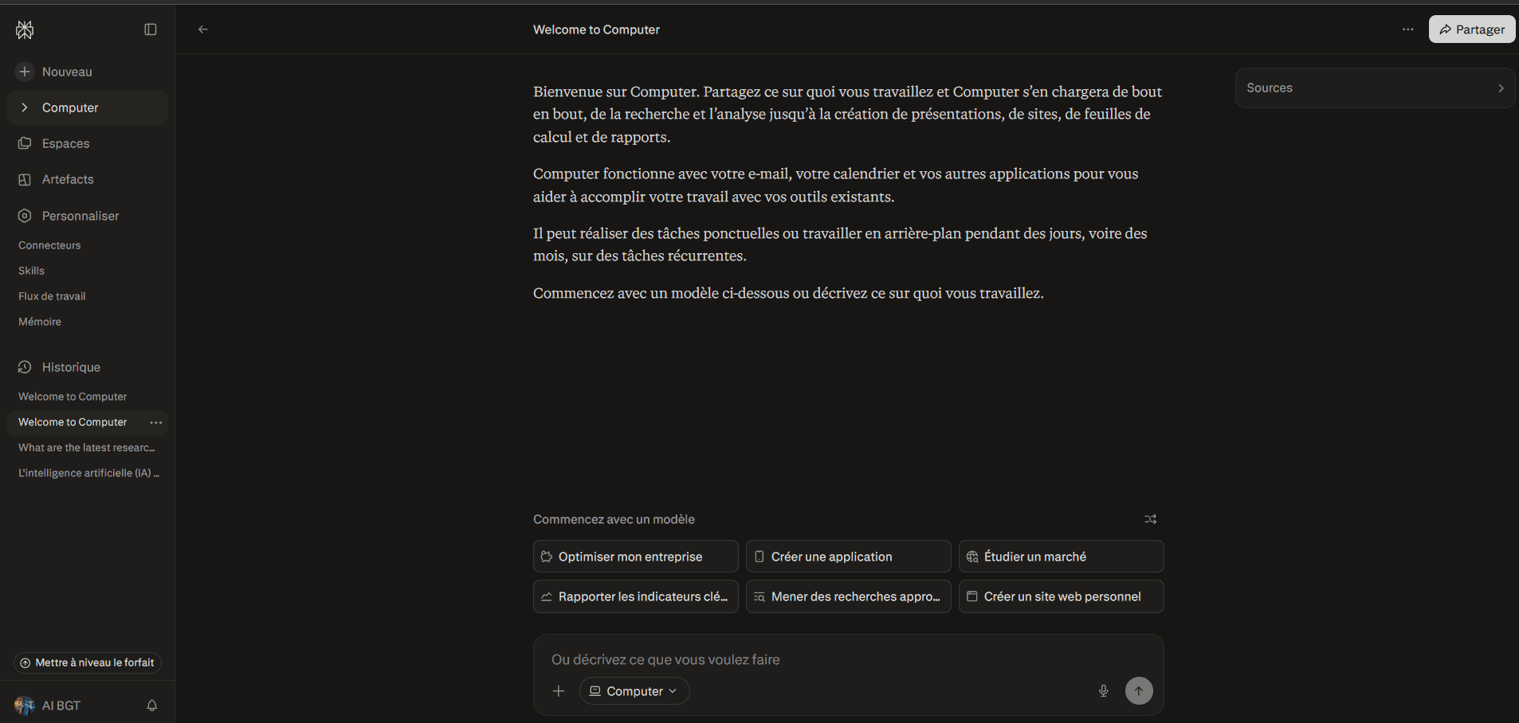Focus the 'Ou décrivez ce que vous voulez faire' field
Image resolution: width=1519 pixels, height=723 pixels.
pos(848,659)
